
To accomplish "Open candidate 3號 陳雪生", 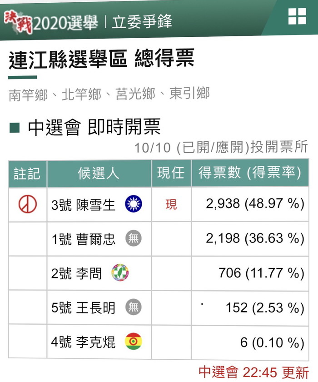I will [x=83, y=205].
